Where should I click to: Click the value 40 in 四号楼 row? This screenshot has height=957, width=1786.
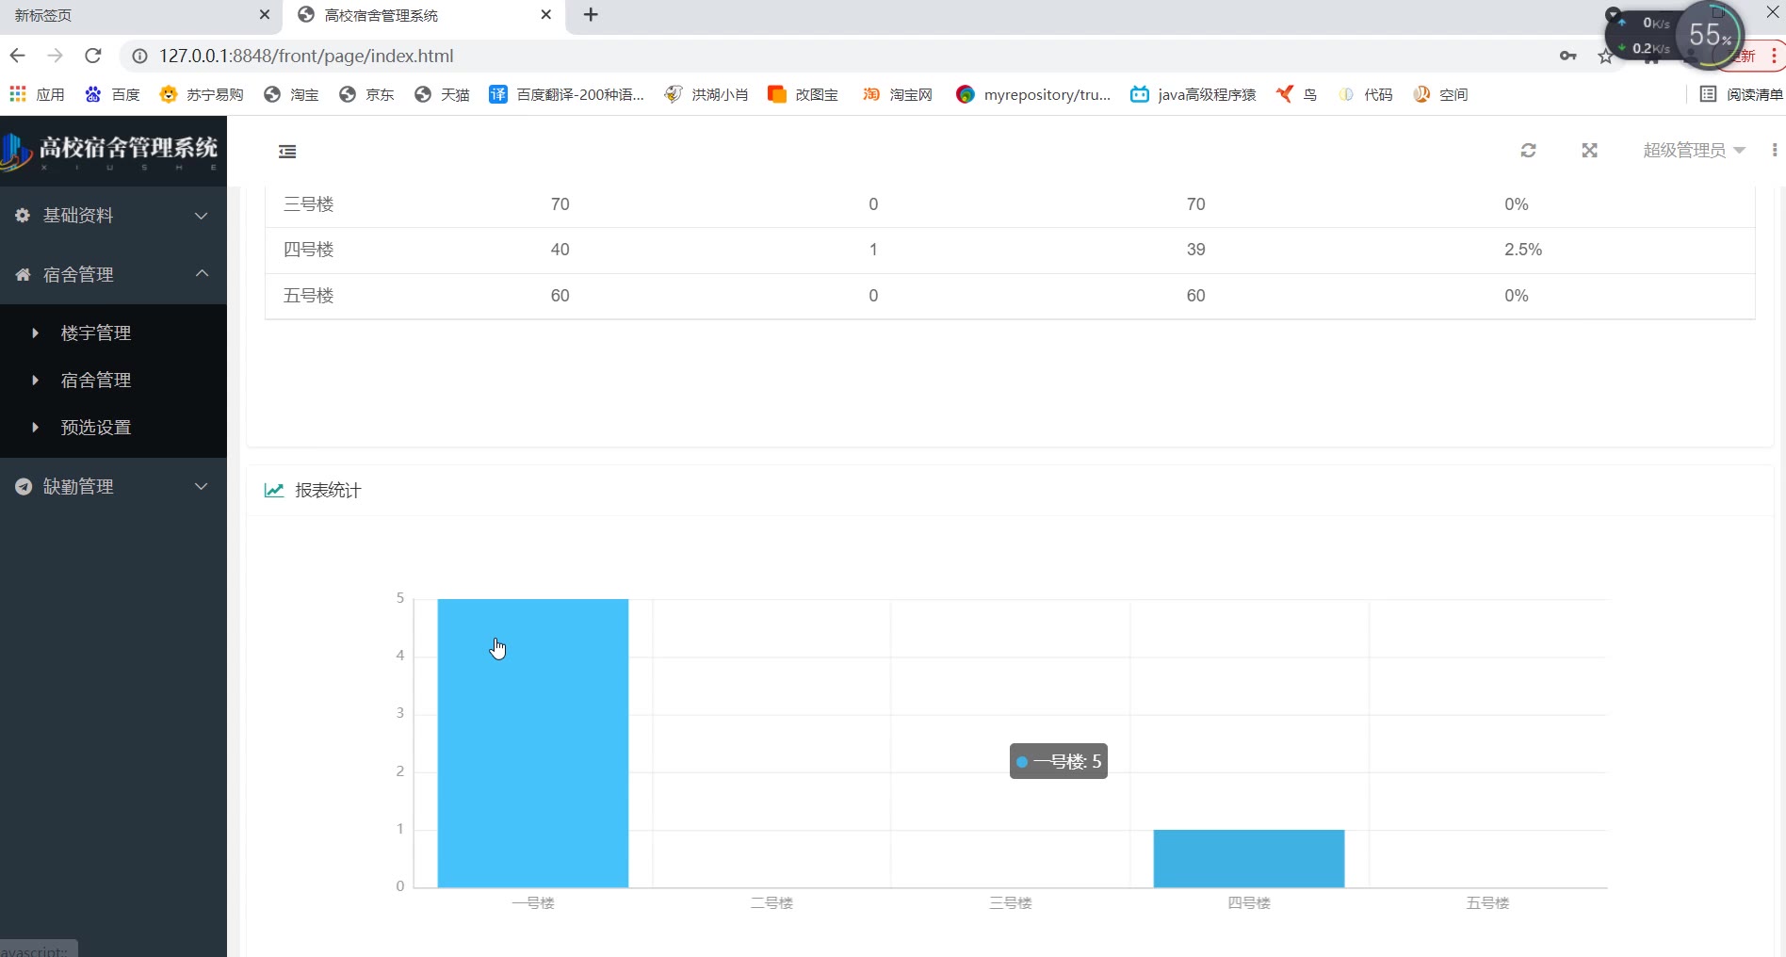coord(560,250)
